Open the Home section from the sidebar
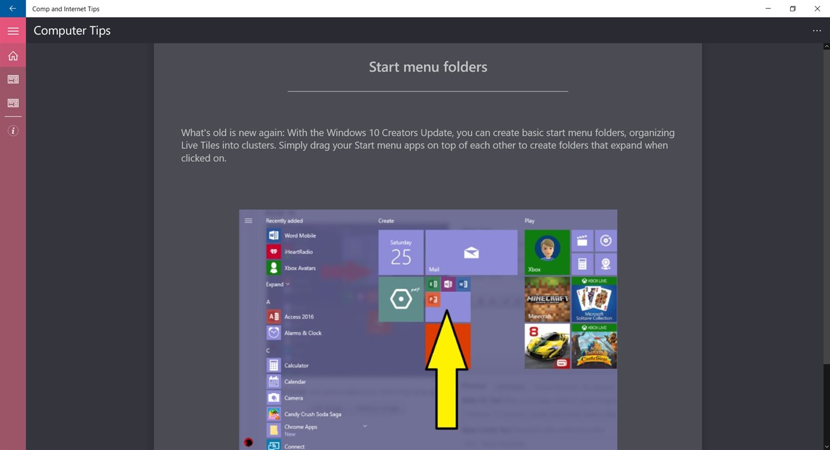Viewport: 830px width, 450px height. (12, 55)
